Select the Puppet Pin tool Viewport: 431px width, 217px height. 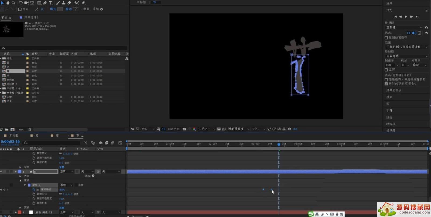coord(84,3)
